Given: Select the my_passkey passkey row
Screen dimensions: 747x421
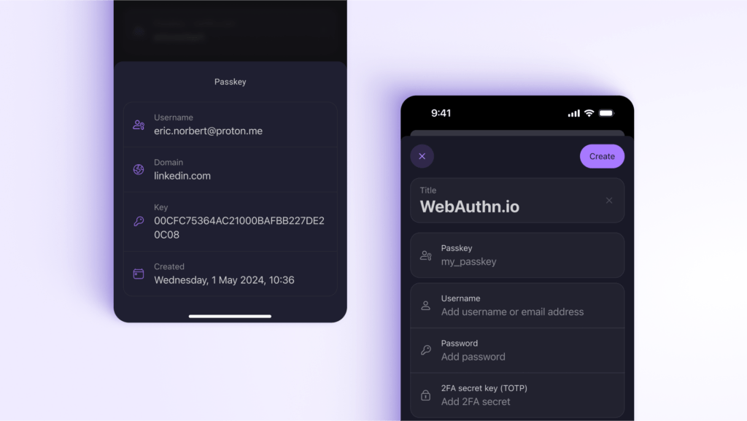Looking at the screenshot, I should [517, 255].
